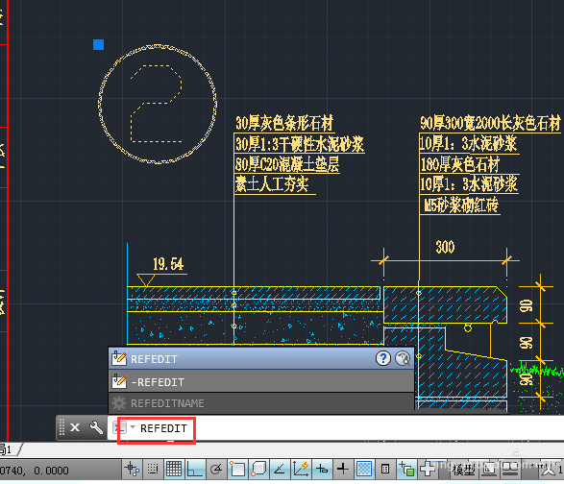Toggle Object Snap Tracking in status bar

280,469
